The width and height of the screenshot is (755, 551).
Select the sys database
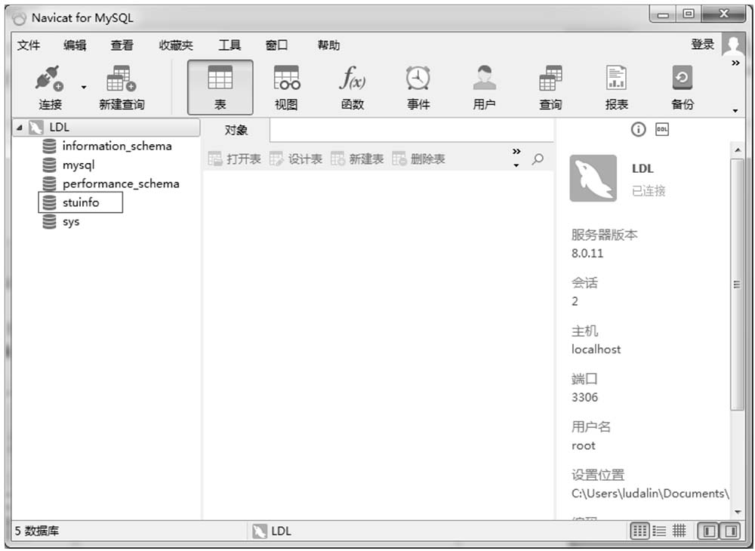[71, 222]
